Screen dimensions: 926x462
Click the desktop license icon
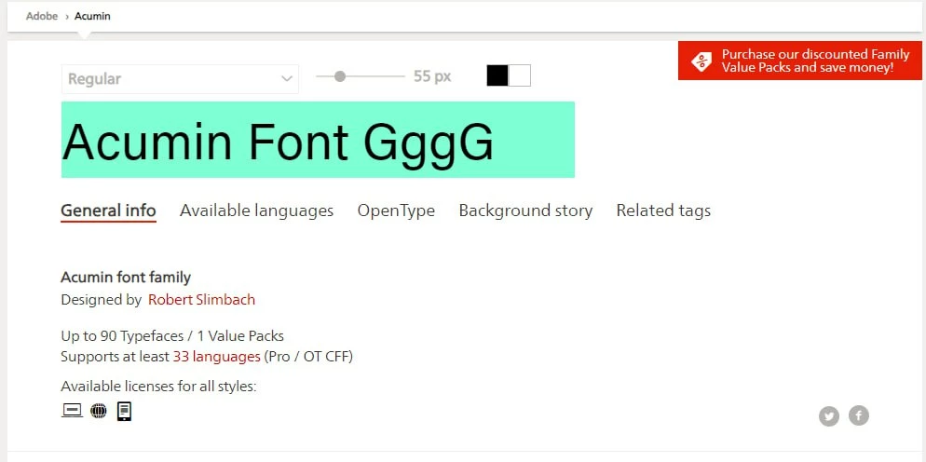click(72, 411)
